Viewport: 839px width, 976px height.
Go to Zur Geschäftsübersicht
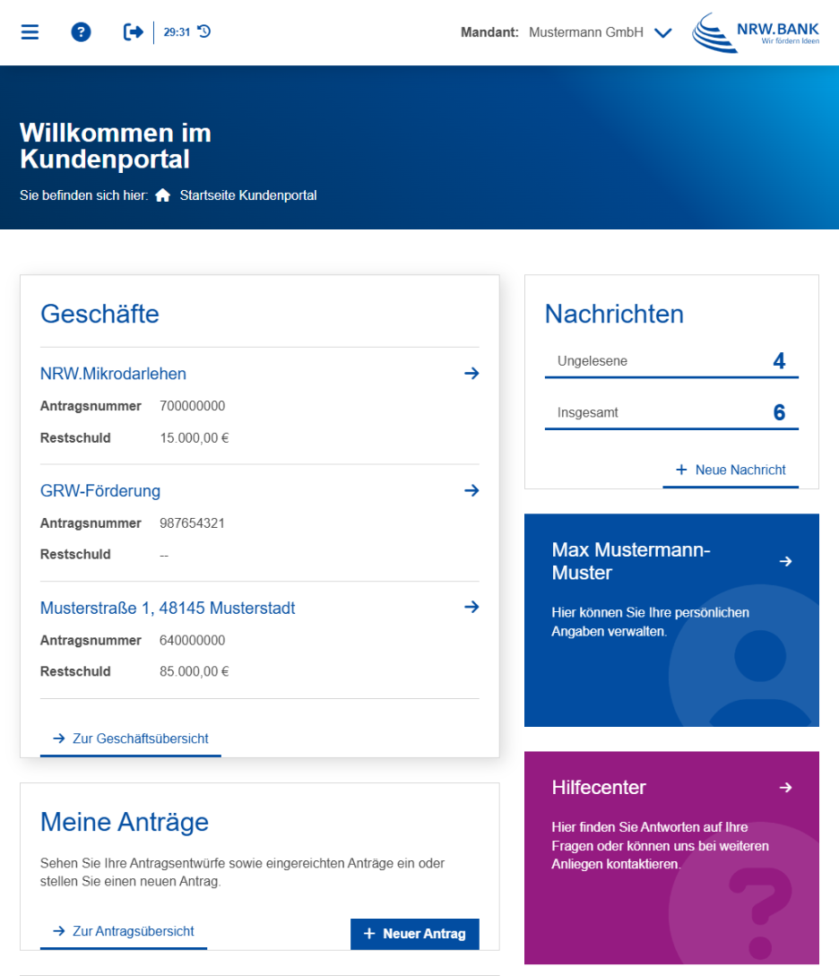tap(131, 738)
